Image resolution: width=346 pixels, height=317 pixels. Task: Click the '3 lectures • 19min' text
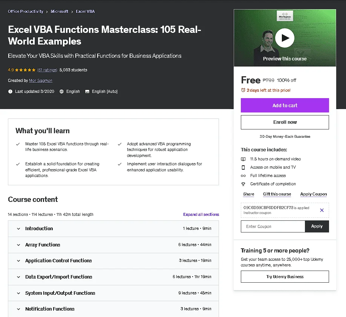click(195, 261)
